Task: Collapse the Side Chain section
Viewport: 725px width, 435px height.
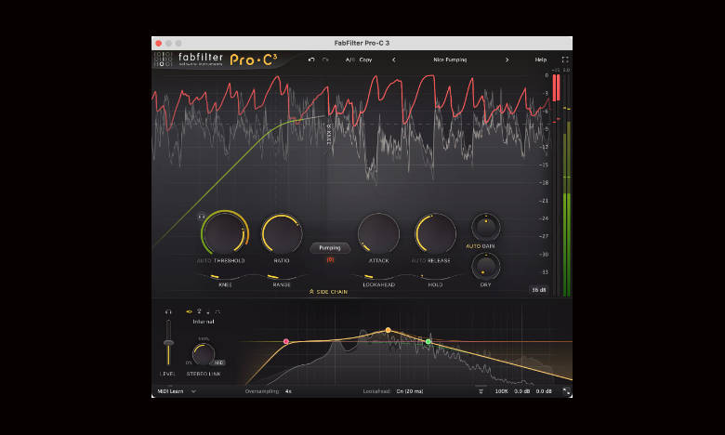Action: [x=330, y=292]
